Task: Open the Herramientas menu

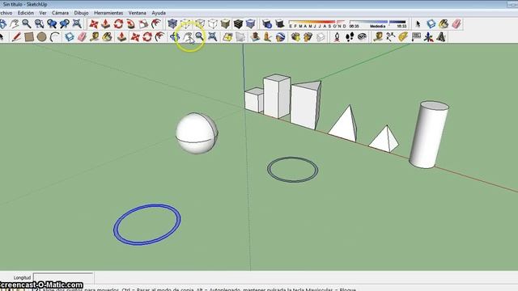Action: (x=108, y=13)
